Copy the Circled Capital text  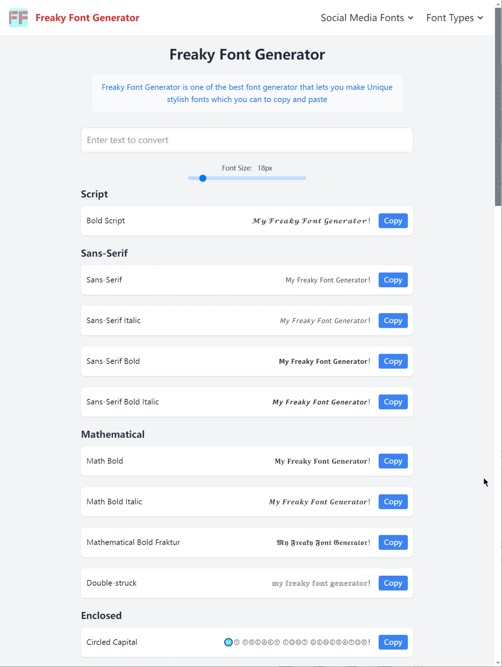[x=393, y=642]
